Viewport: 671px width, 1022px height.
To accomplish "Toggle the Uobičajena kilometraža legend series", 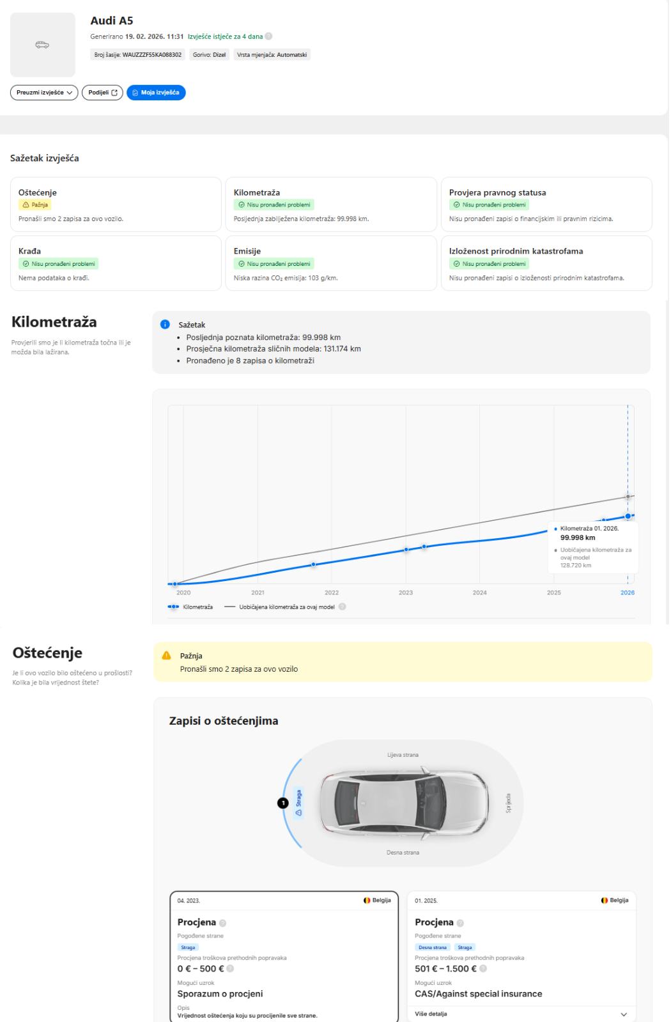I will [x=280, y=607].
